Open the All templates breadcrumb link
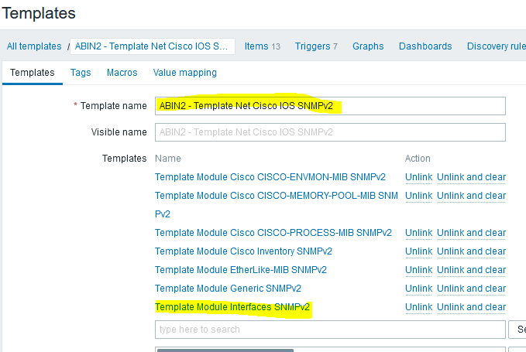 (x=34, y=46)
